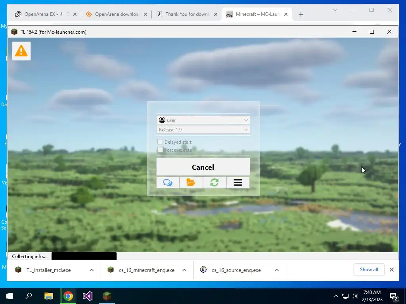Open the Release 1.9 version dropdown arrow
Viewport: 406px width, 304px height.
[246, 129]
